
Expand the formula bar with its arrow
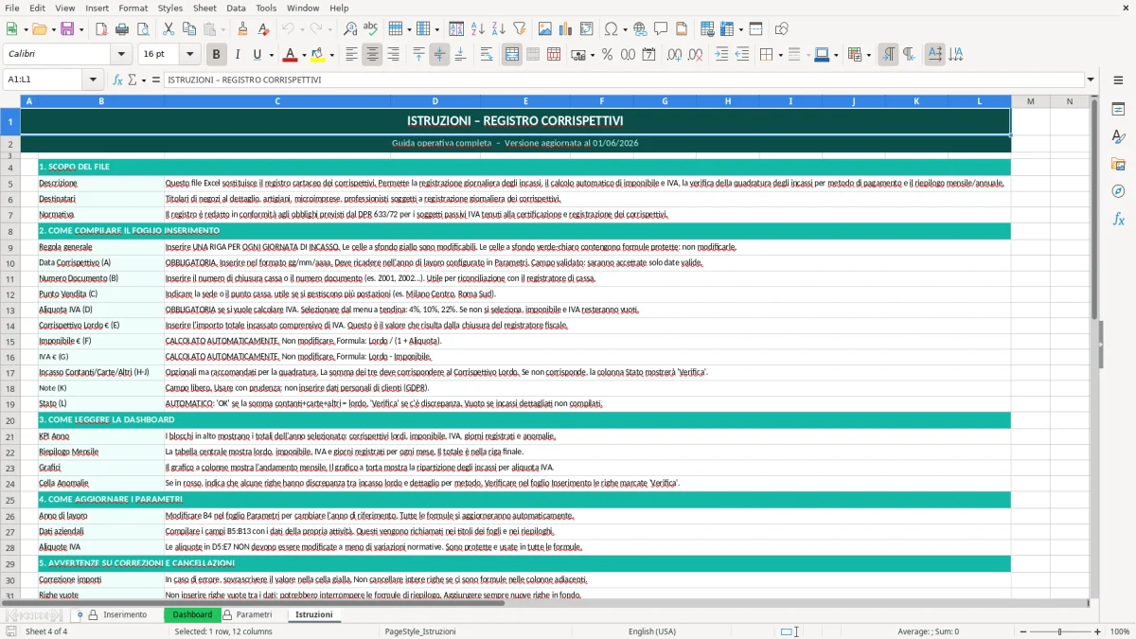(1092, 80)
